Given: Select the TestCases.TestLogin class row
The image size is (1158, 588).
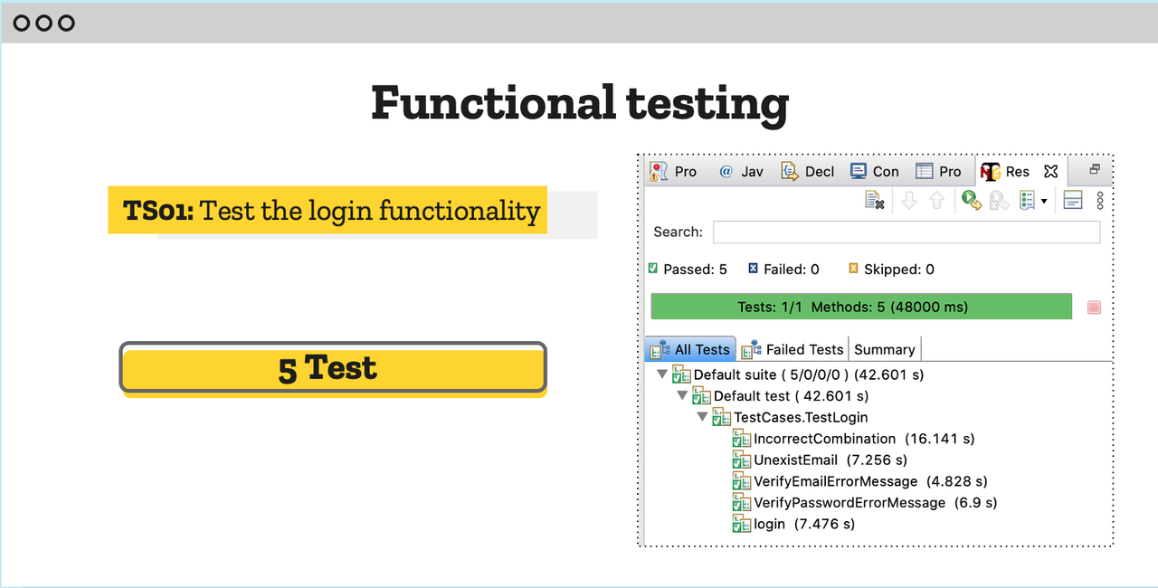Looking at the screenshot, I should (790, 417).
